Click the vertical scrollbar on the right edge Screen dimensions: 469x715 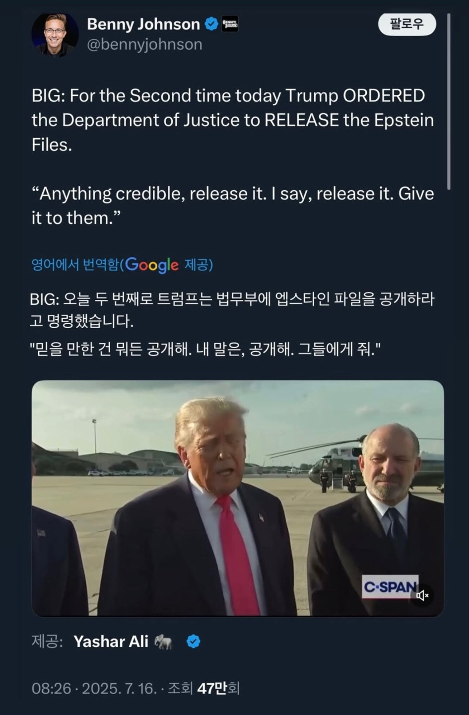pos(449,102)
